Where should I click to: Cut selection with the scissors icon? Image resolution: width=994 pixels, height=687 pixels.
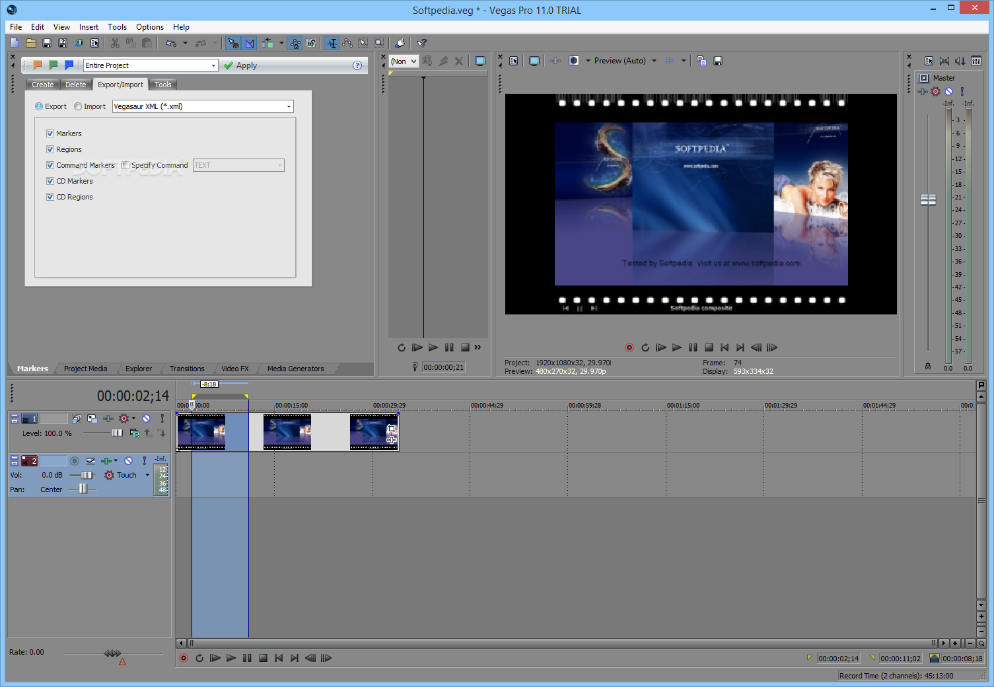pyautogui.click(x=115, y=43)
